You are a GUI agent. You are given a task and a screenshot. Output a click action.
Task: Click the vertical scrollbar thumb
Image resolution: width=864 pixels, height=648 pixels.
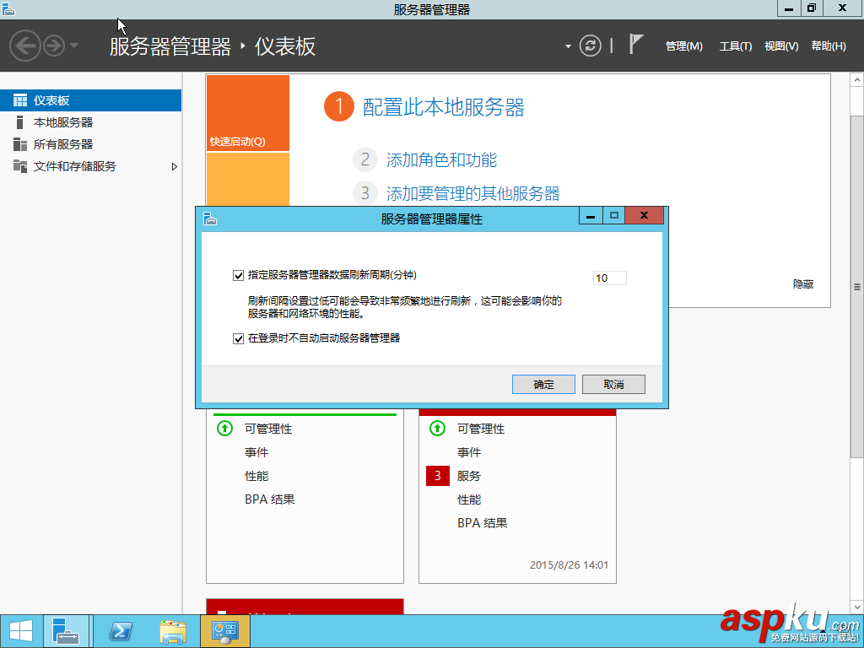[x=857, y=287]
